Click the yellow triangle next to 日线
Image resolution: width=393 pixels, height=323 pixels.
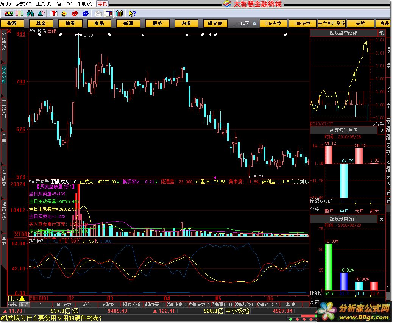(22, 298)
